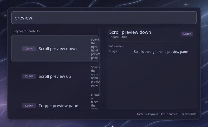Click the Ctrl+K shortcut badge
The height and width of the screenshot is (127, 208).
pyautogui.click(x=29, y=76)
